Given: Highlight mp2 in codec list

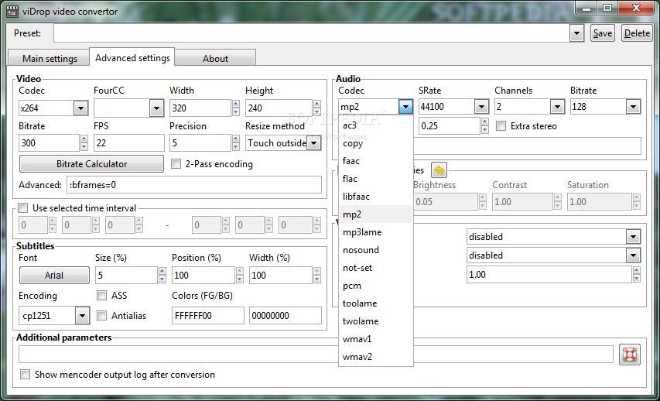Looking at the screenshot, I should tap(375, 214).
